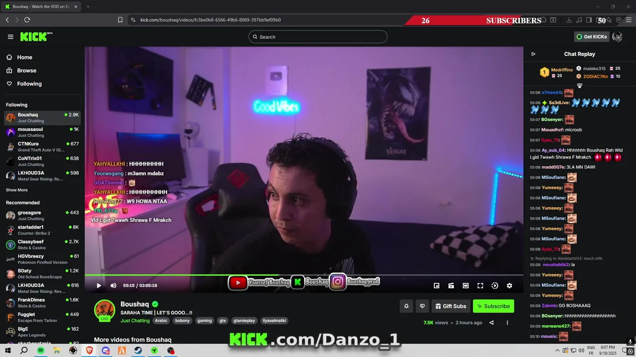The height and width of the screenshot is (357, 636).
Task: Seek on the video progress bar
Action: click(x=304, y=275)
